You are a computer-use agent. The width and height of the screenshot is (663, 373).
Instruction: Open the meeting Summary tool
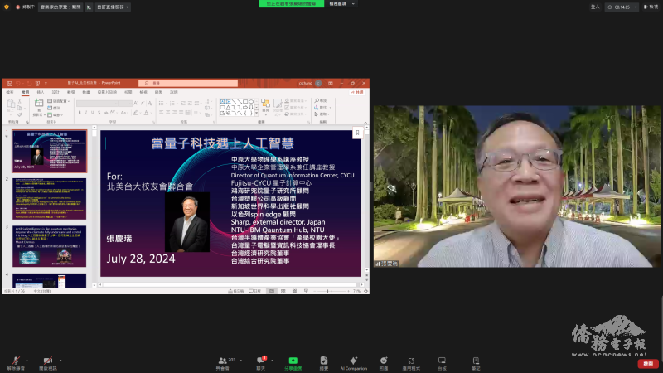pyautogui.click(x=324, y=363)
